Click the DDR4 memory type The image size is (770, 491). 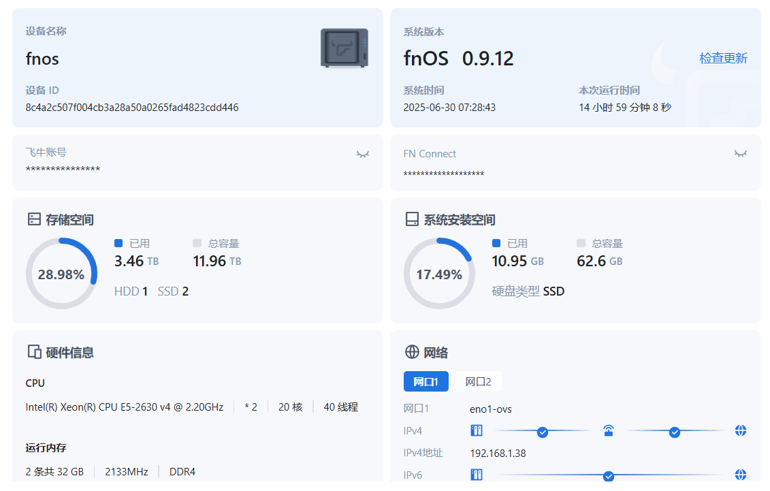(182, 472)
